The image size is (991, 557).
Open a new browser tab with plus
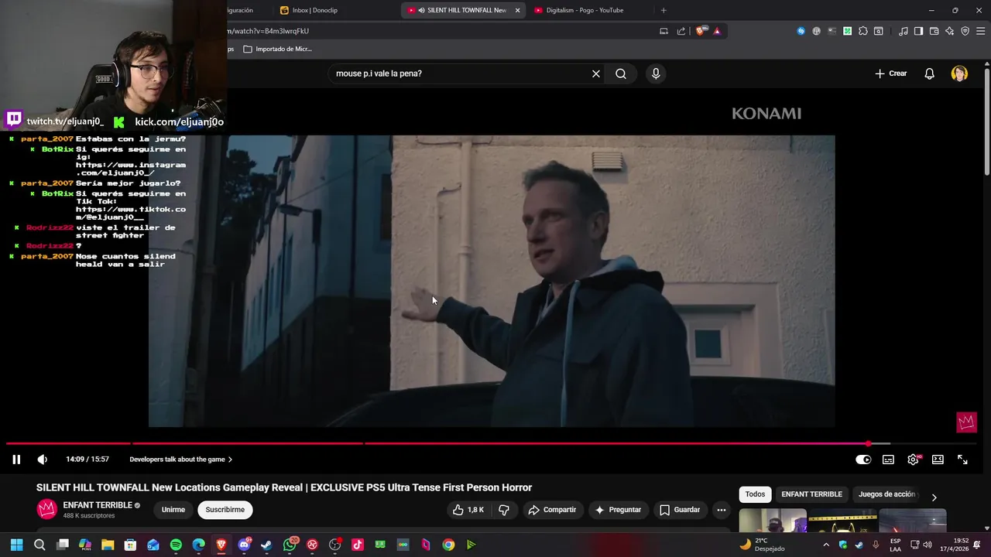click(664, 10)
